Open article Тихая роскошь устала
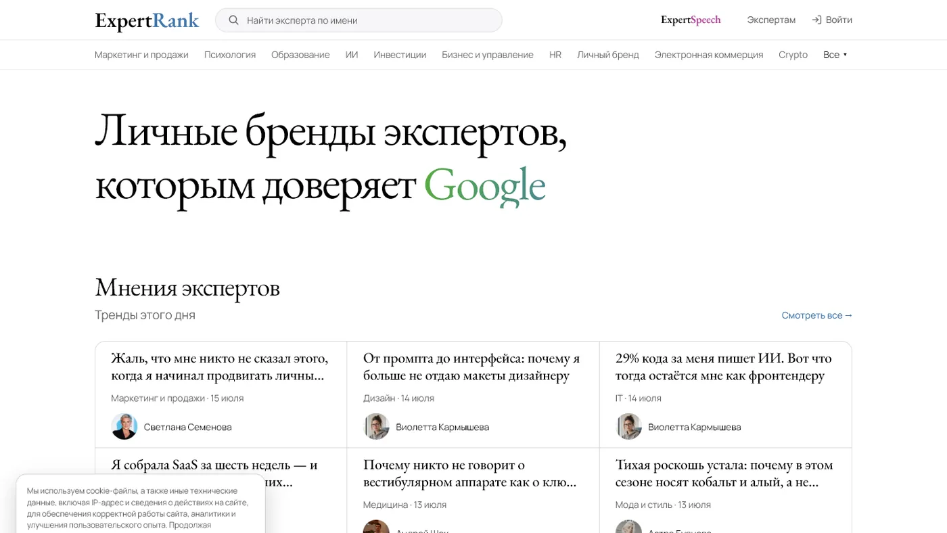947x533 pixels. (724, 473)
